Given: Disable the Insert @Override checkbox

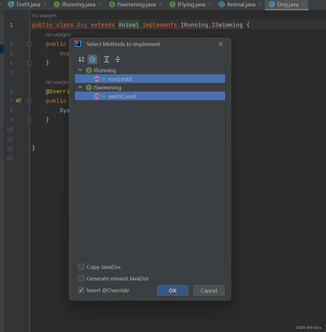Looking at the screenshot, I should [81, 290].
